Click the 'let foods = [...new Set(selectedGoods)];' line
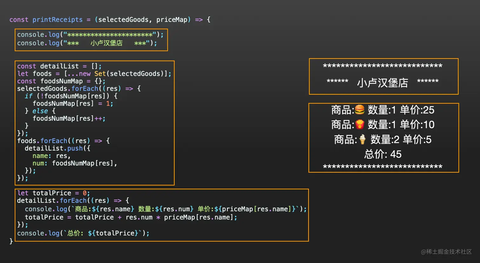Image resolution: width=480 pixels, height=263 pixels. click(x=94, y=74)
